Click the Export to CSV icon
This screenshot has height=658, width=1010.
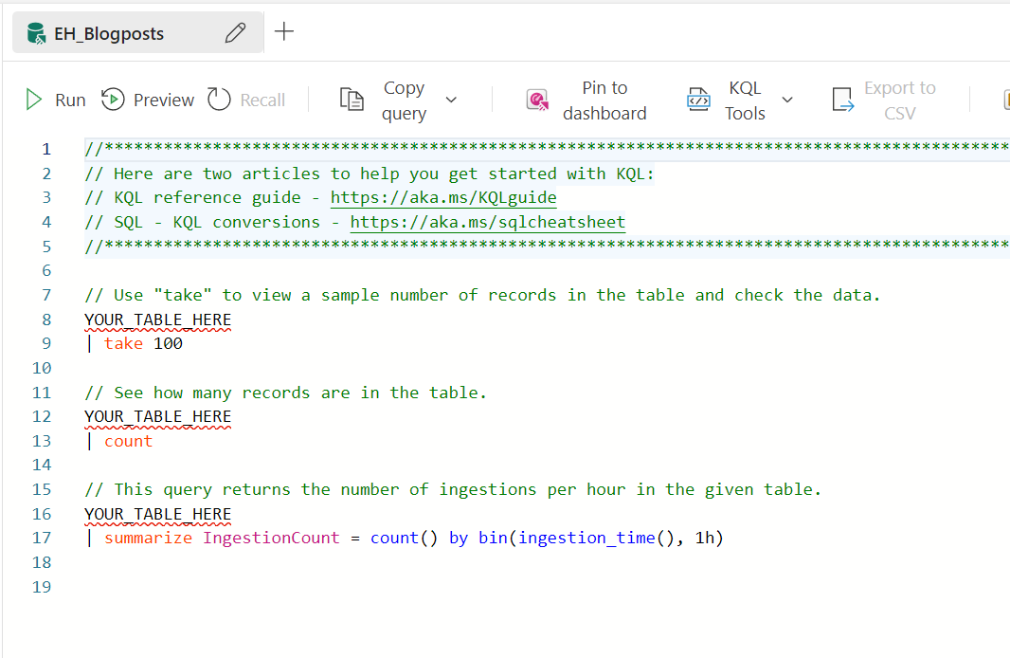coord(842,99)
